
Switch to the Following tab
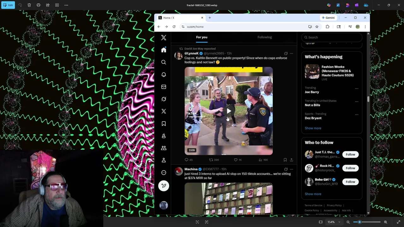(x=264, y=37)
